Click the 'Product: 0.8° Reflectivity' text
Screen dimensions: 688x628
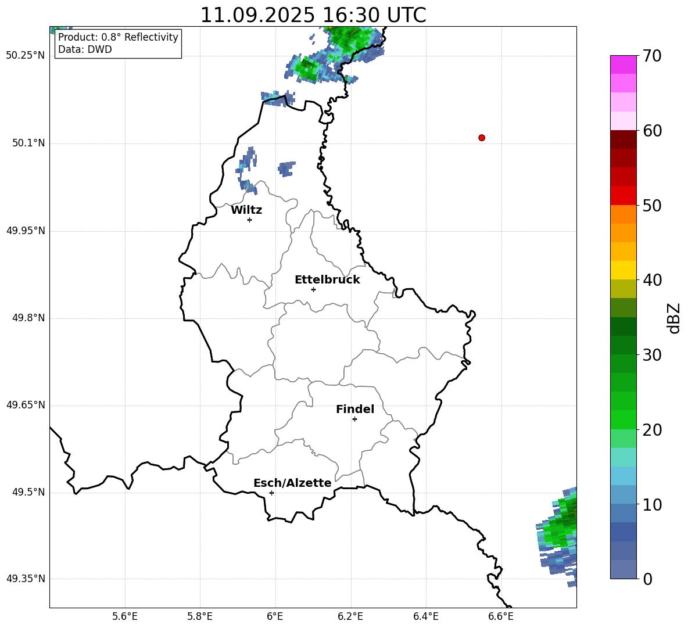[118, 37]
